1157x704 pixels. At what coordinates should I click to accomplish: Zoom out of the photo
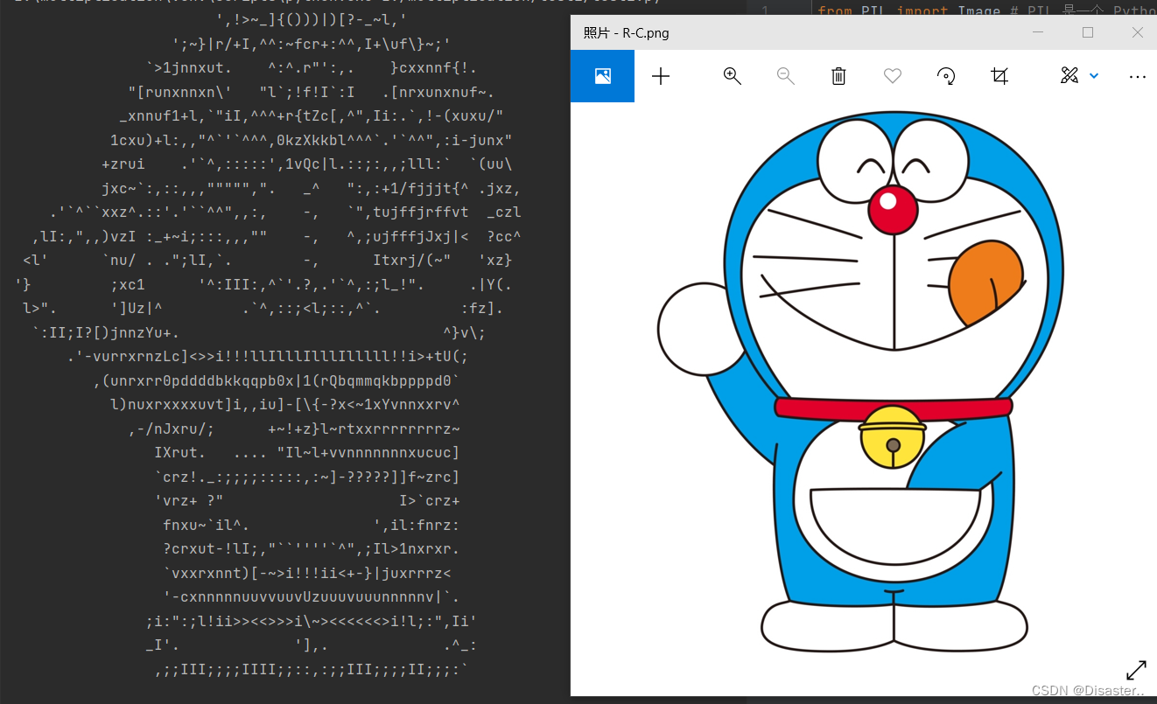tap(786, 76)
